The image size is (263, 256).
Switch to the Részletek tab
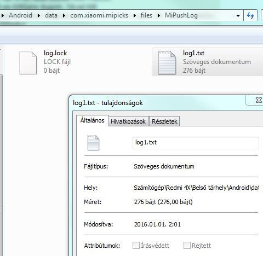click(x=164, y=121)
